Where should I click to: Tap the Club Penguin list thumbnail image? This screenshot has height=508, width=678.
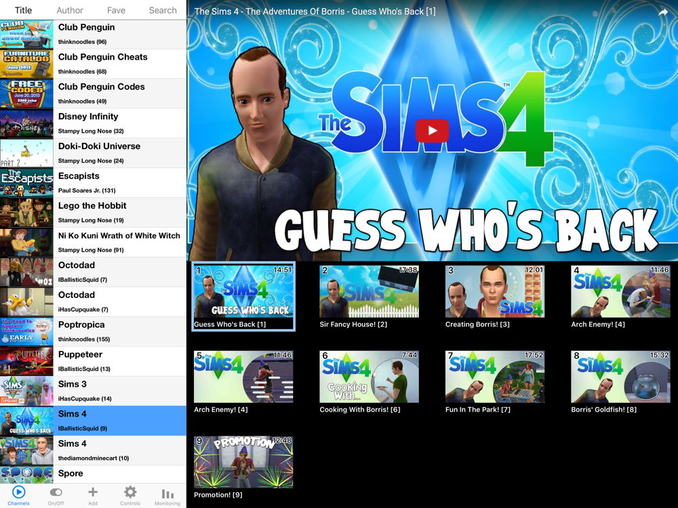26,34
